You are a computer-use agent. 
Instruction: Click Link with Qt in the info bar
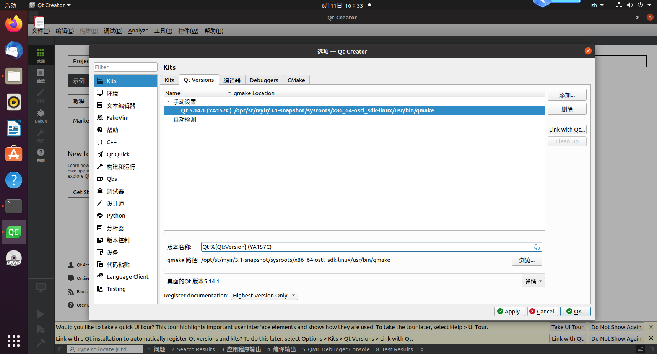click(568, 339)
